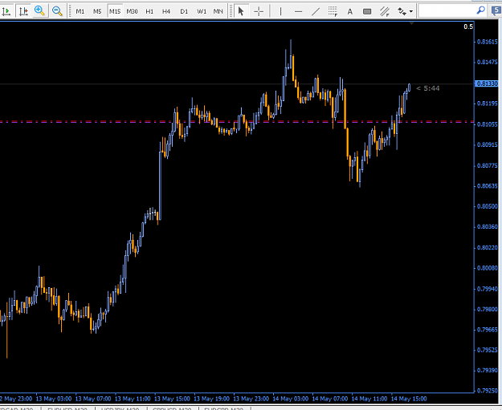Viewport: 502px width, 410px height.
Task: Click the 0.79940 price scale value
Action: pos(488,289)
